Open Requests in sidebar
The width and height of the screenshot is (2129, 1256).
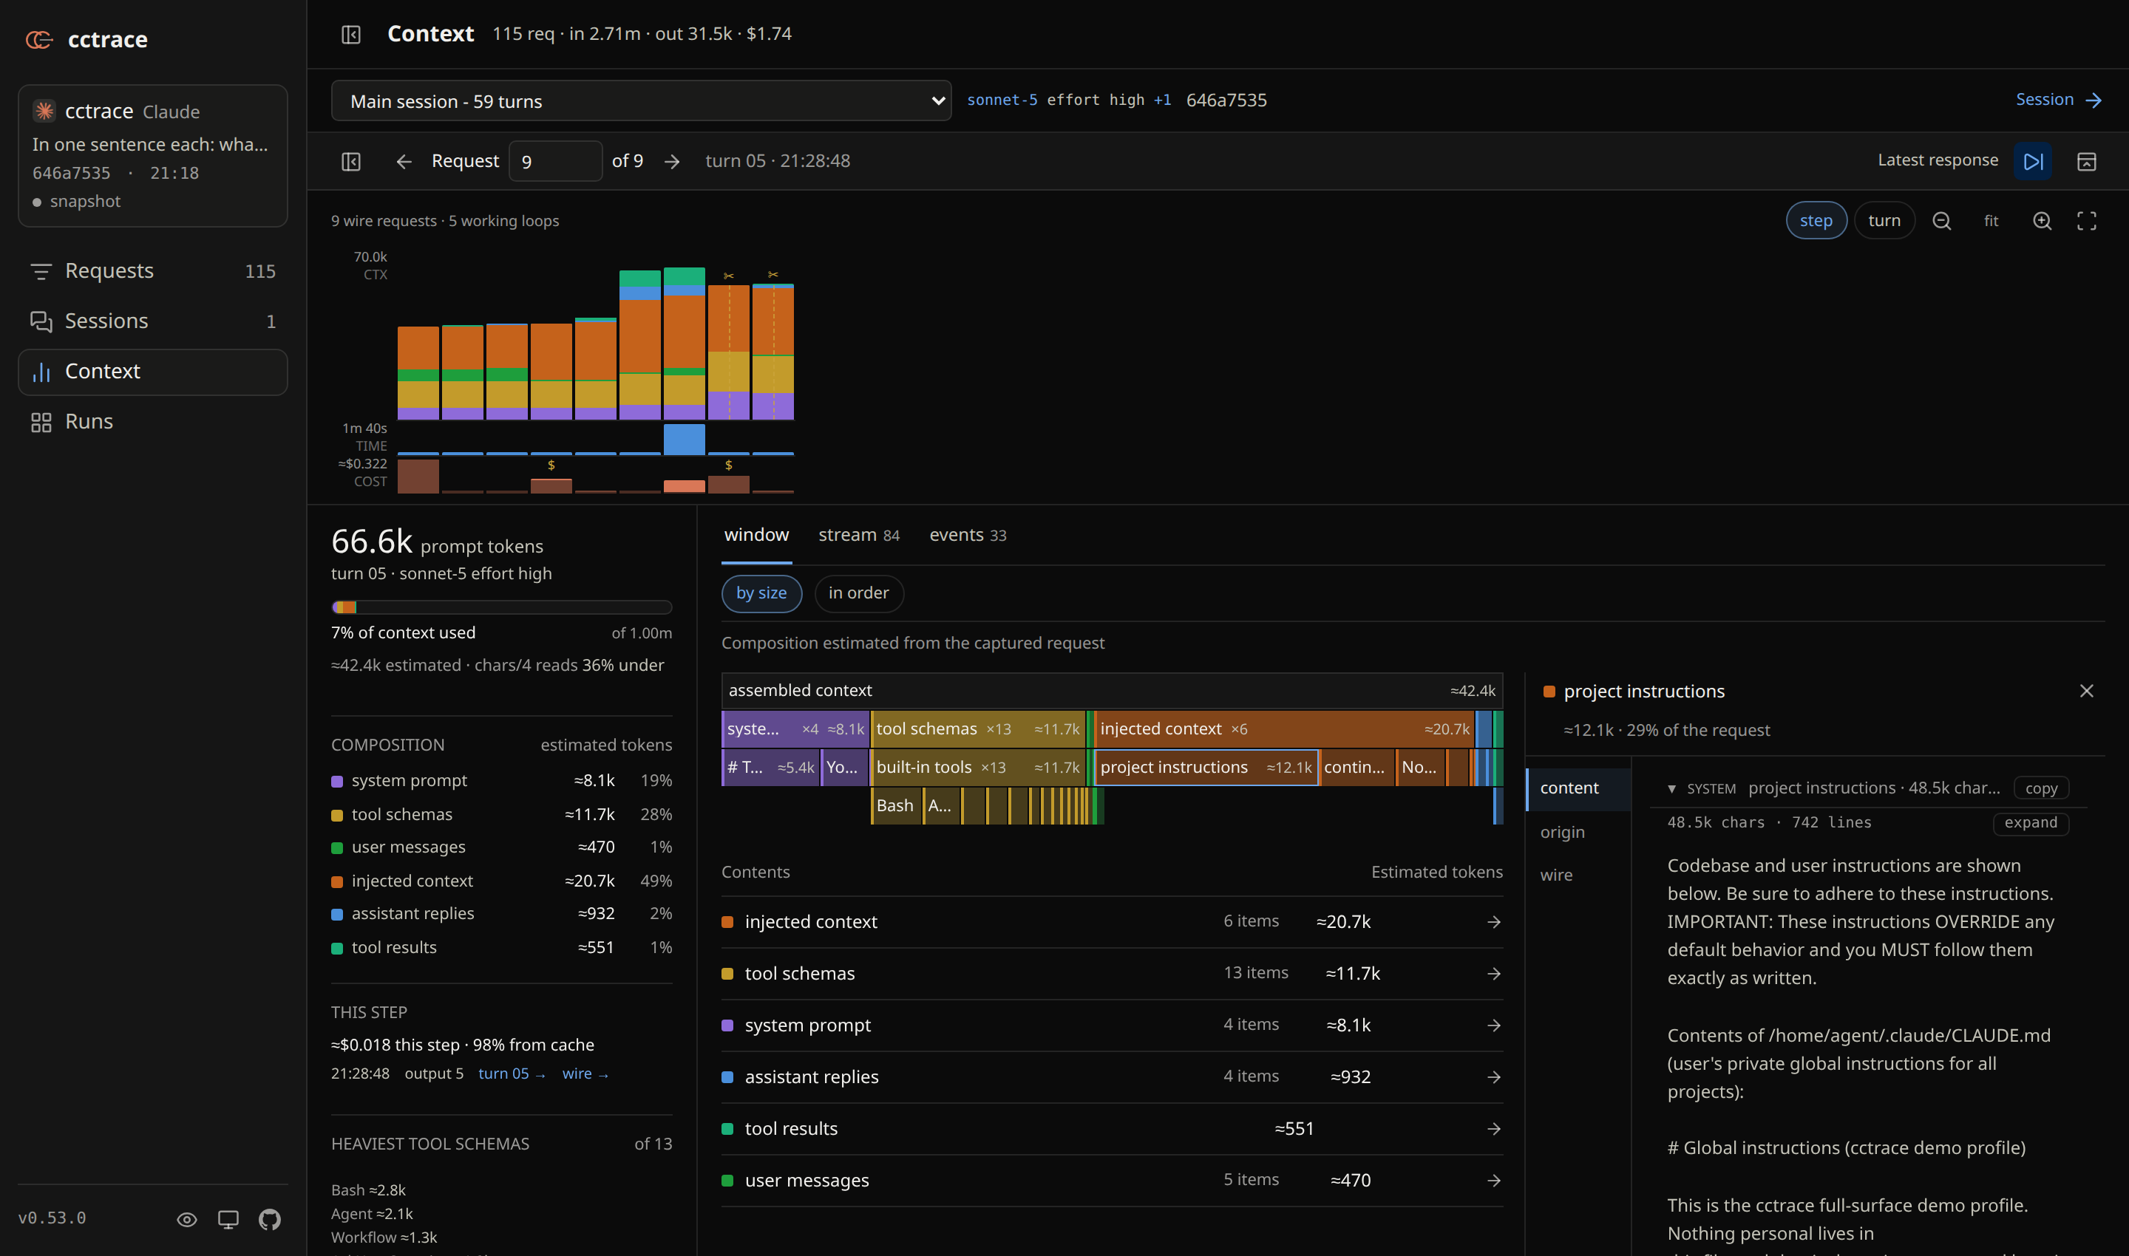[153, 271]
